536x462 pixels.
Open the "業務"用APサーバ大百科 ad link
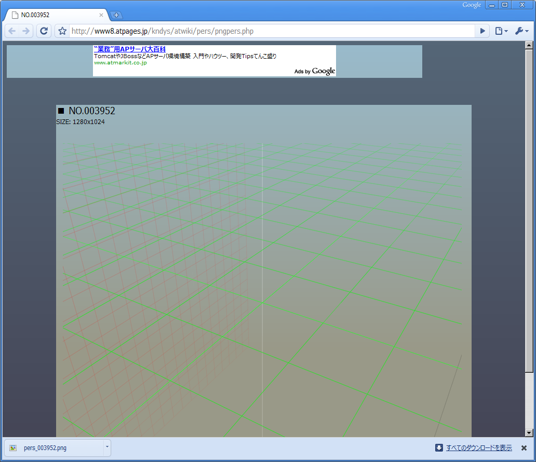click(129, 49)
